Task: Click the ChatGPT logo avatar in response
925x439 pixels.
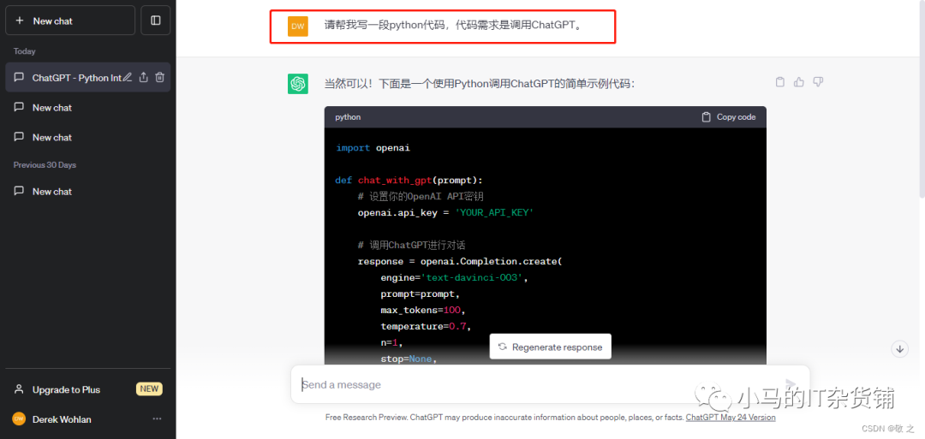Action: (298, 84)
